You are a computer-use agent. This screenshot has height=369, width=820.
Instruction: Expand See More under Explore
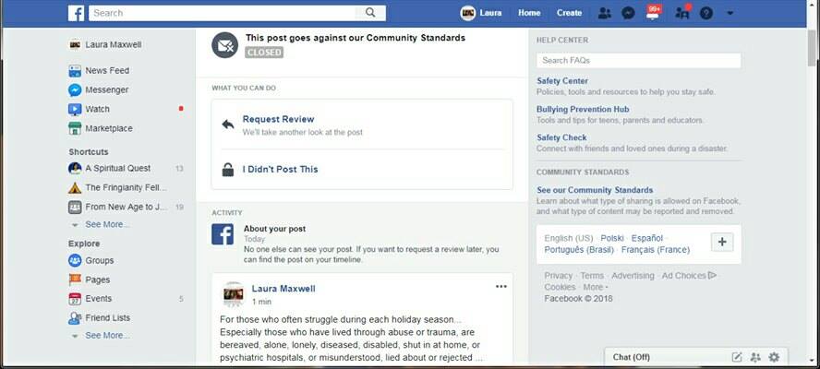107,335
